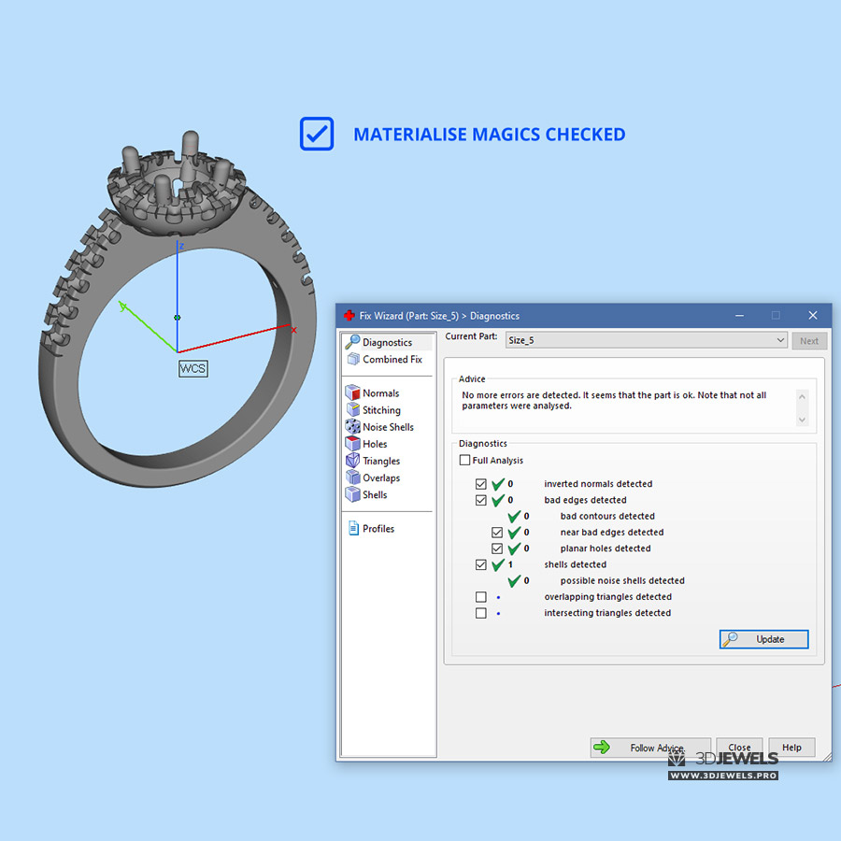Click the WCS label in viewport
Screen dimensions: 841x841
click(x=192, y=368)
